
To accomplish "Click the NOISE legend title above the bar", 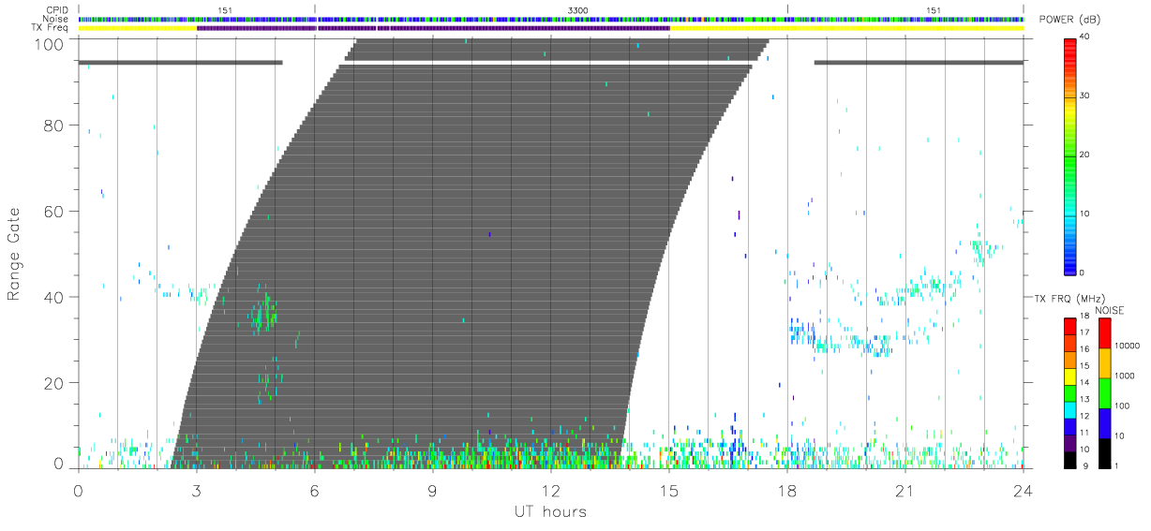I will click(1110, 310).
